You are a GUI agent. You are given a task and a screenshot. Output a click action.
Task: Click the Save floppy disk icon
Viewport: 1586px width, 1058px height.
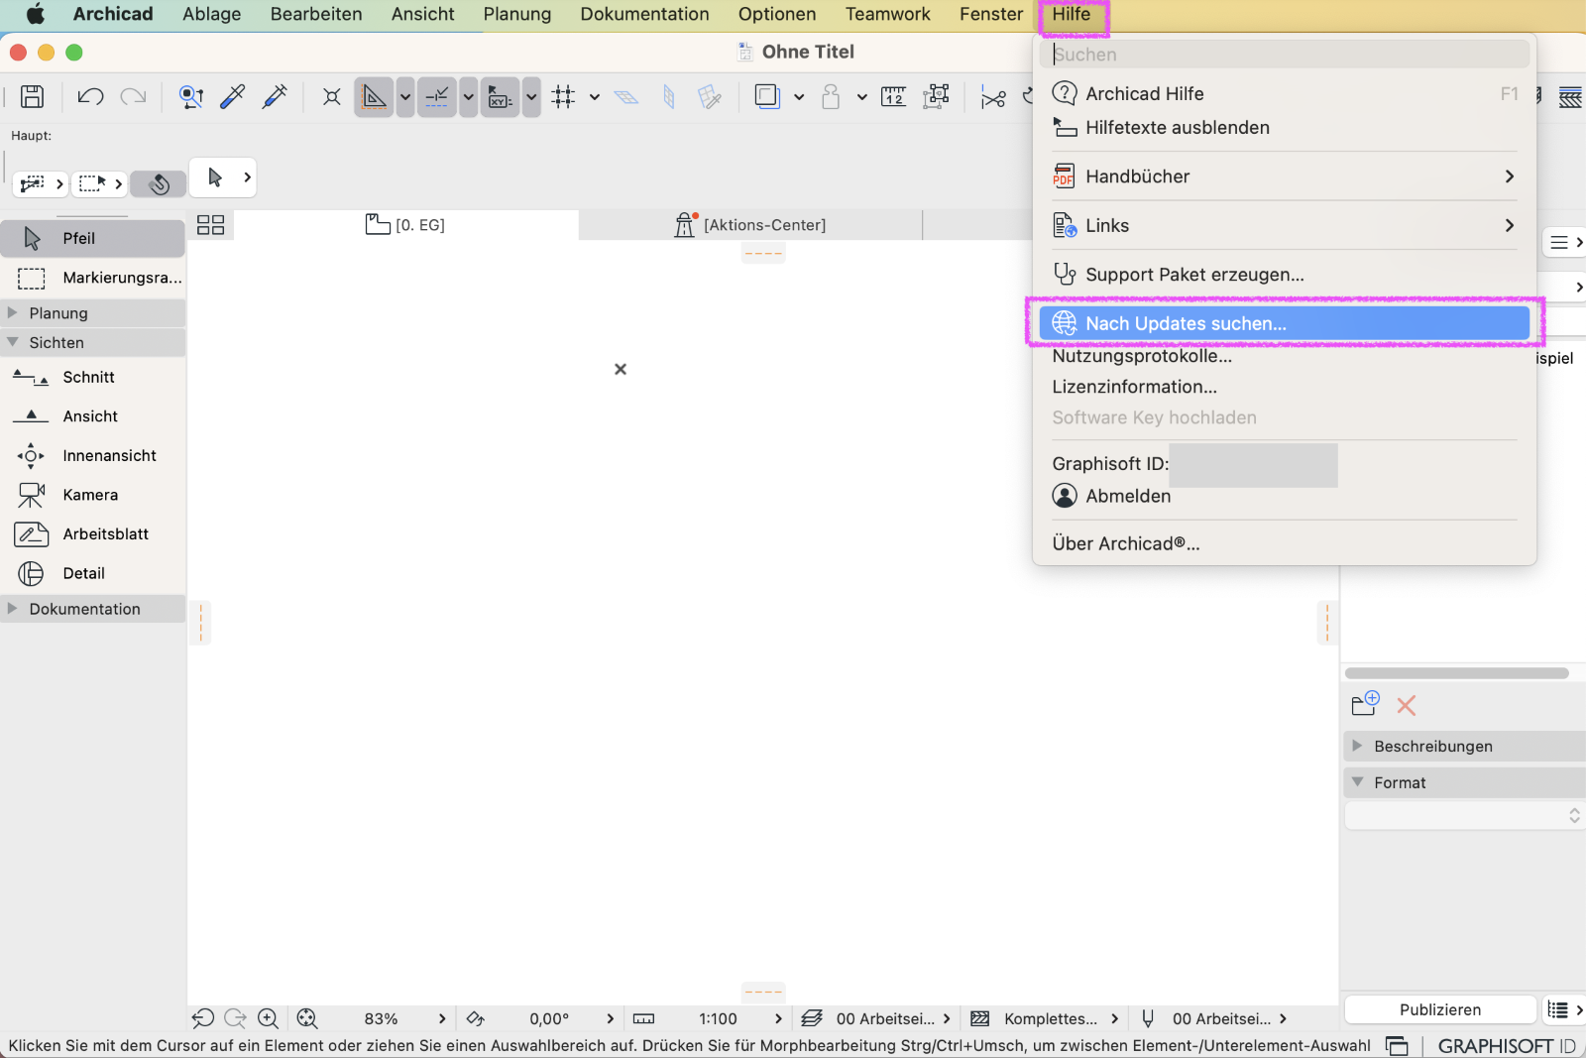pos(32,96)
